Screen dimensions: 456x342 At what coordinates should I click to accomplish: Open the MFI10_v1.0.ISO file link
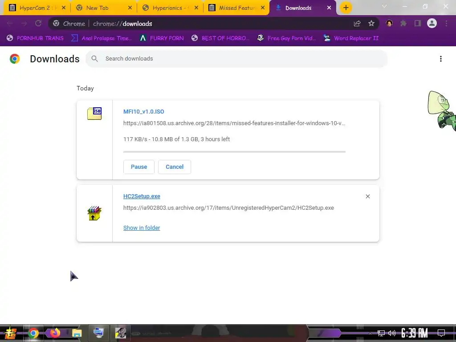(144, 112)
